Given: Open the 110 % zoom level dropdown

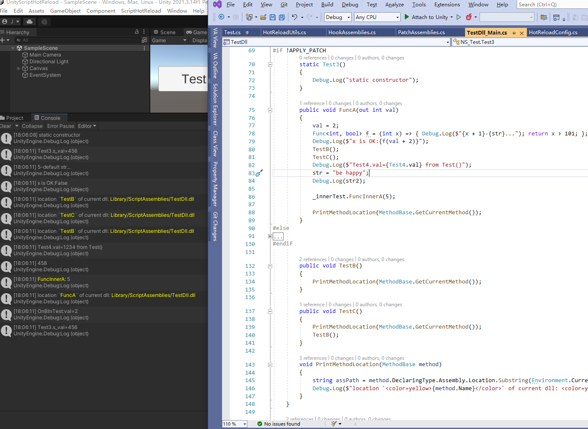Looking at the screenshot, I should [235, 424].
